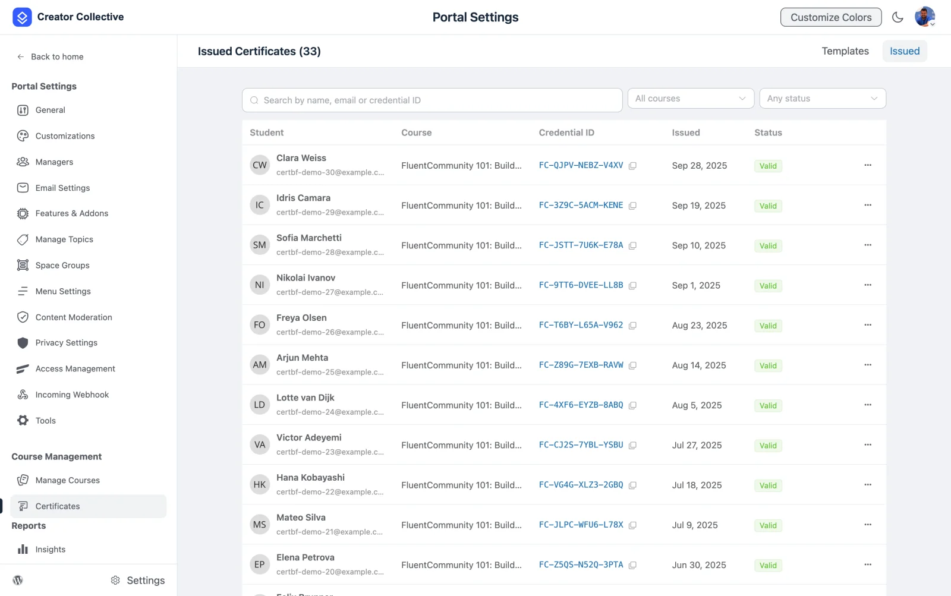Screen dimensions: 951x596
Task: Select the Victor Adeyemi student name
Action: point(309,438)
